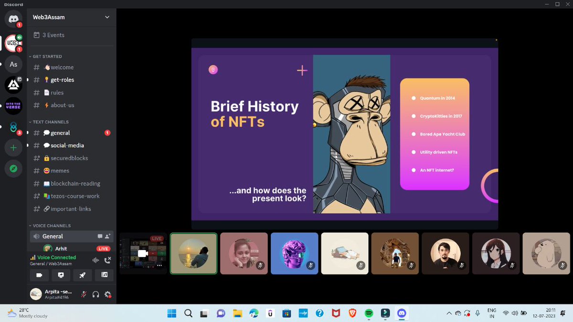This screenshot has width=573, height=322.
Task: Click Voice Connected status text
Action: pos(57,258)
